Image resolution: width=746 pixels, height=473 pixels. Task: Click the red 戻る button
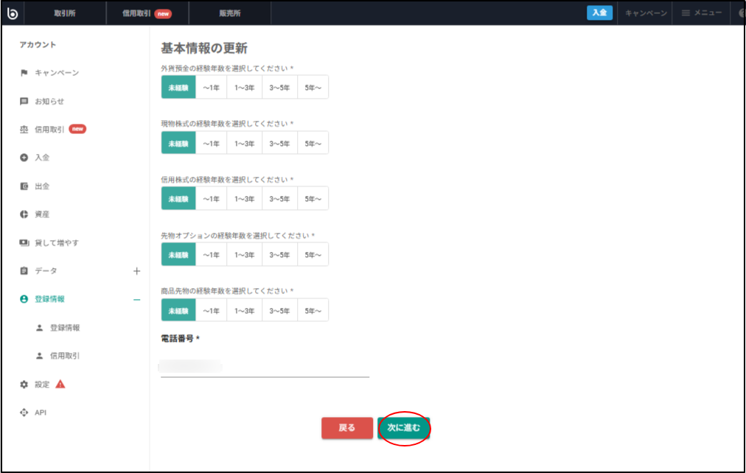click(x=347, y=428)
